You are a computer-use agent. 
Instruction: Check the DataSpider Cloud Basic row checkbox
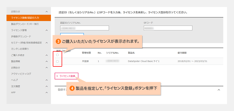57,61
